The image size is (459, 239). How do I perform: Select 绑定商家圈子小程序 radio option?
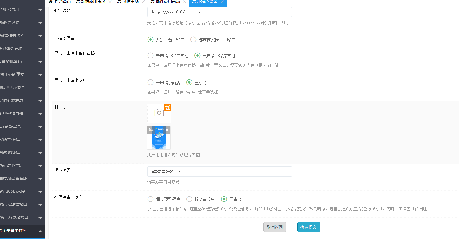tap(193, 40)
